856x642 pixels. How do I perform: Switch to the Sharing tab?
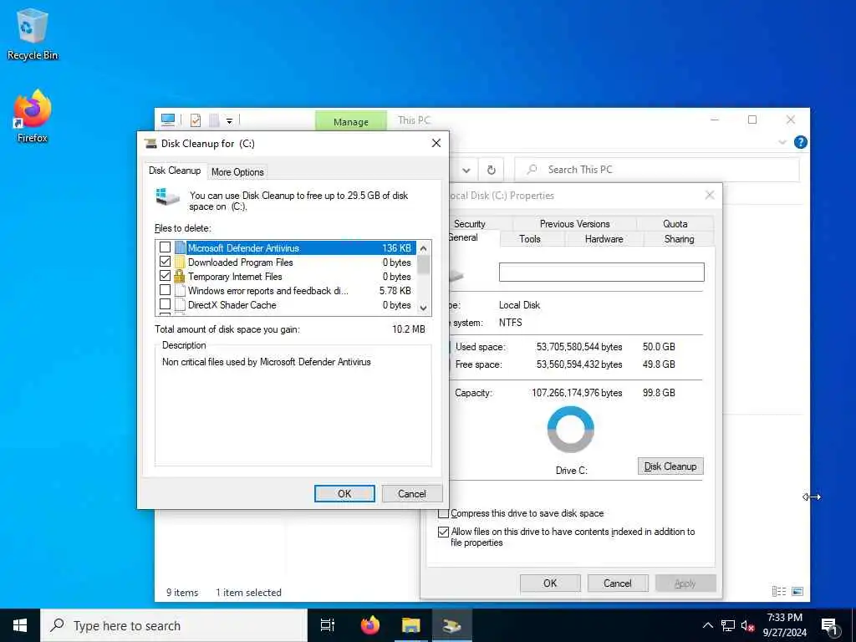click(679, 239)
